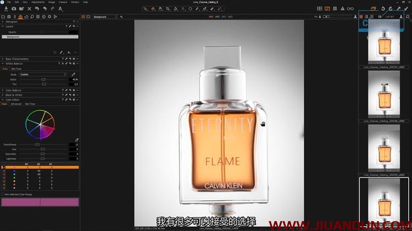Adjust the Smoothness slider handle
Screen dimensions: 412x231
(x=37, y=145)
